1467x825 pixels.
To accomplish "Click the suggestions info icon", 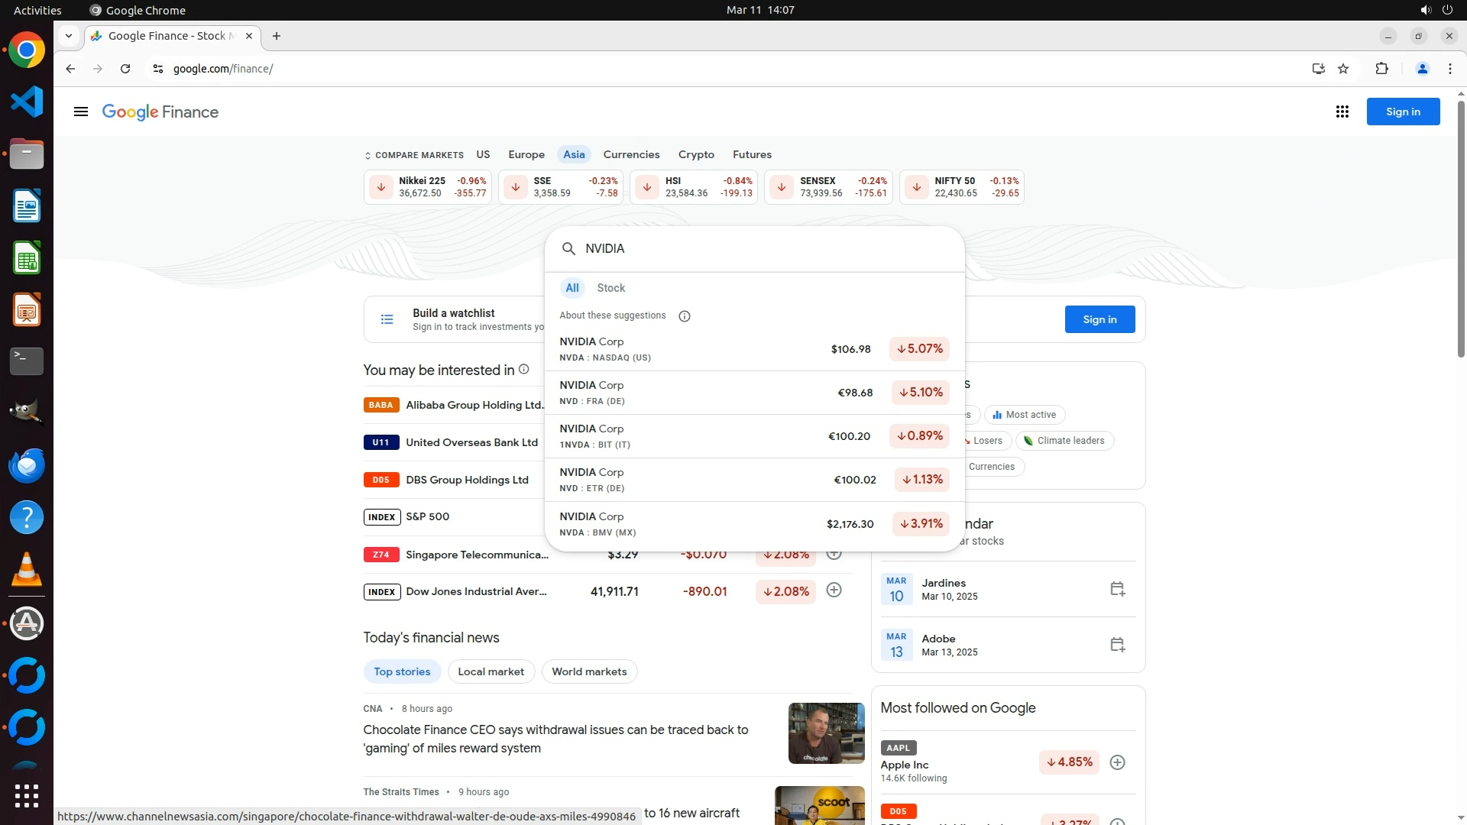I will click(685, 315).
